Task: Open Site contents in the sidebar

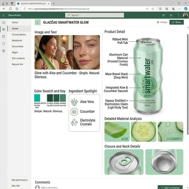Action: (x=18, y=58)
